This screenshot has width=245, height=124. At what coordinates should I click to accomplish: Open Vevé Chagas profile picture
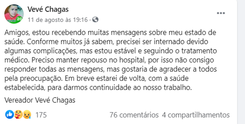tap(14, 14)
